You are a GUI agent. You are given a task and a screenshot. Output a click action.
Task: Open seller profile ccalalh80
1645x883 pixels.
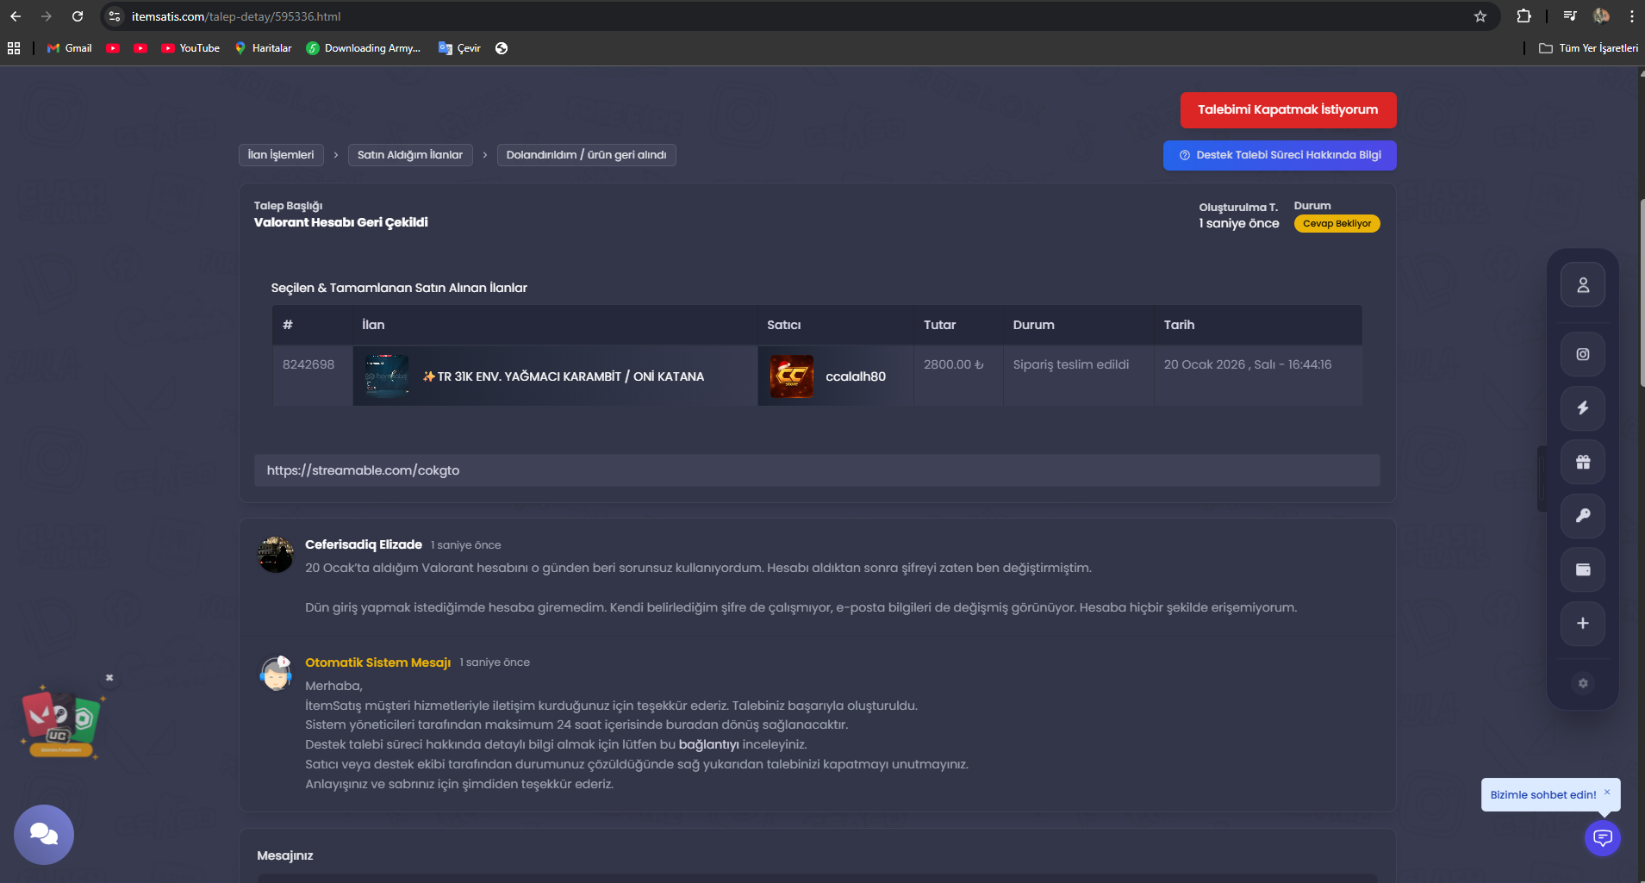pyautogui.click(x=856, y=376)
